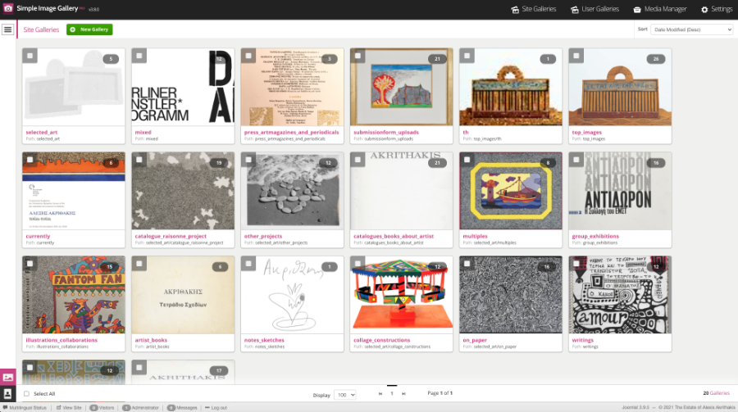The width and height of the screenshot is (738, 412).
Task: Toggle the hamburger sidebar menu icon
Action: 7,29
